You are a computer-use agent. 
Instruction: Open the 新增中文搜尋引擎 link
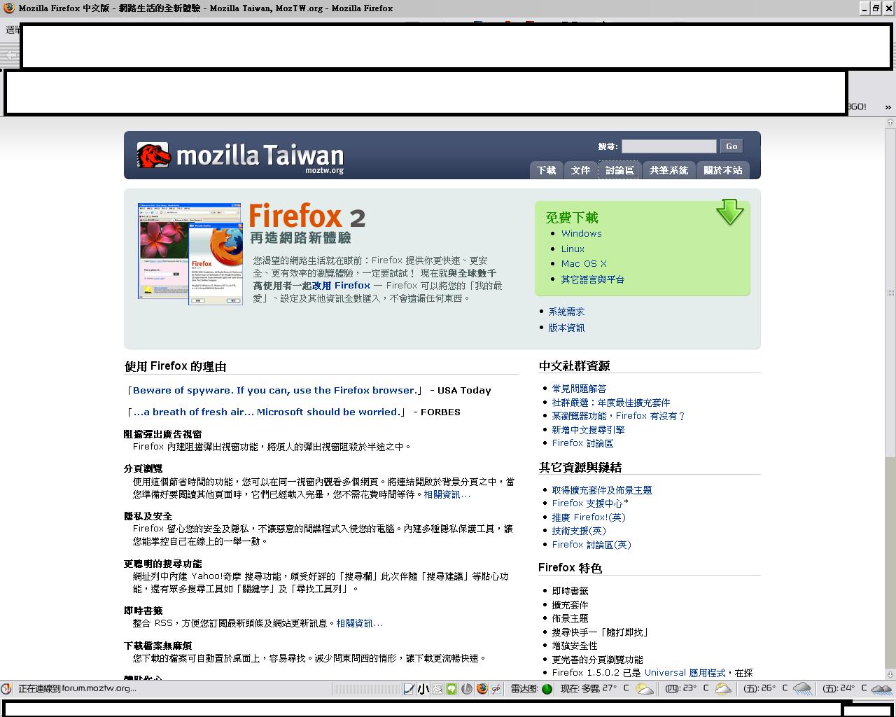click(588, 430)
